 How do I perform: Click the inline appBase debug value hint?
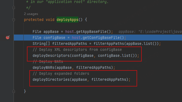pyautogui.click(x=150, y=32)
